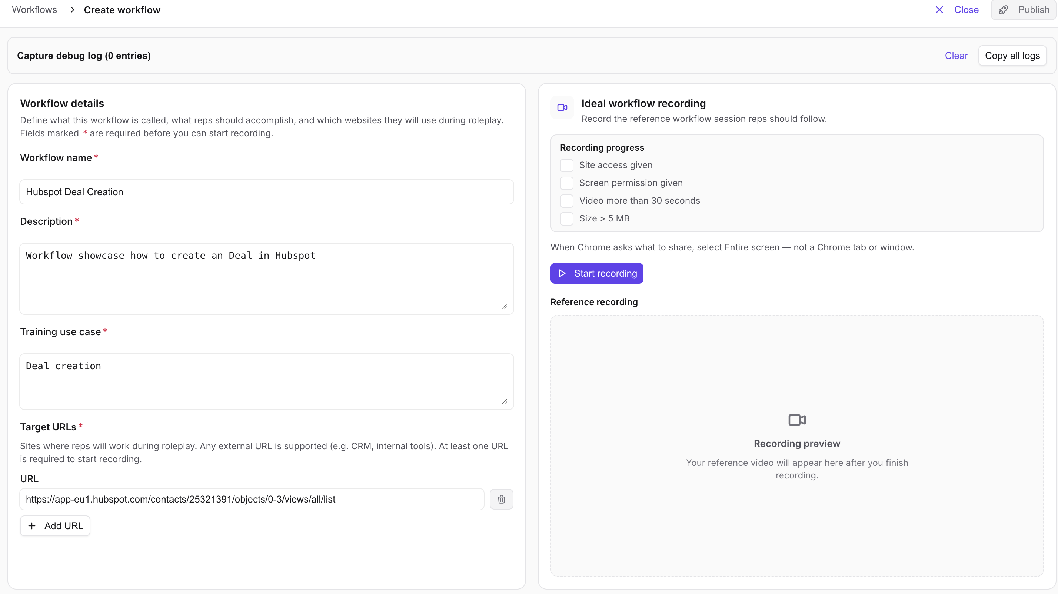
Task: Click the Create workflow breadcrumb title
Action: 122,10
